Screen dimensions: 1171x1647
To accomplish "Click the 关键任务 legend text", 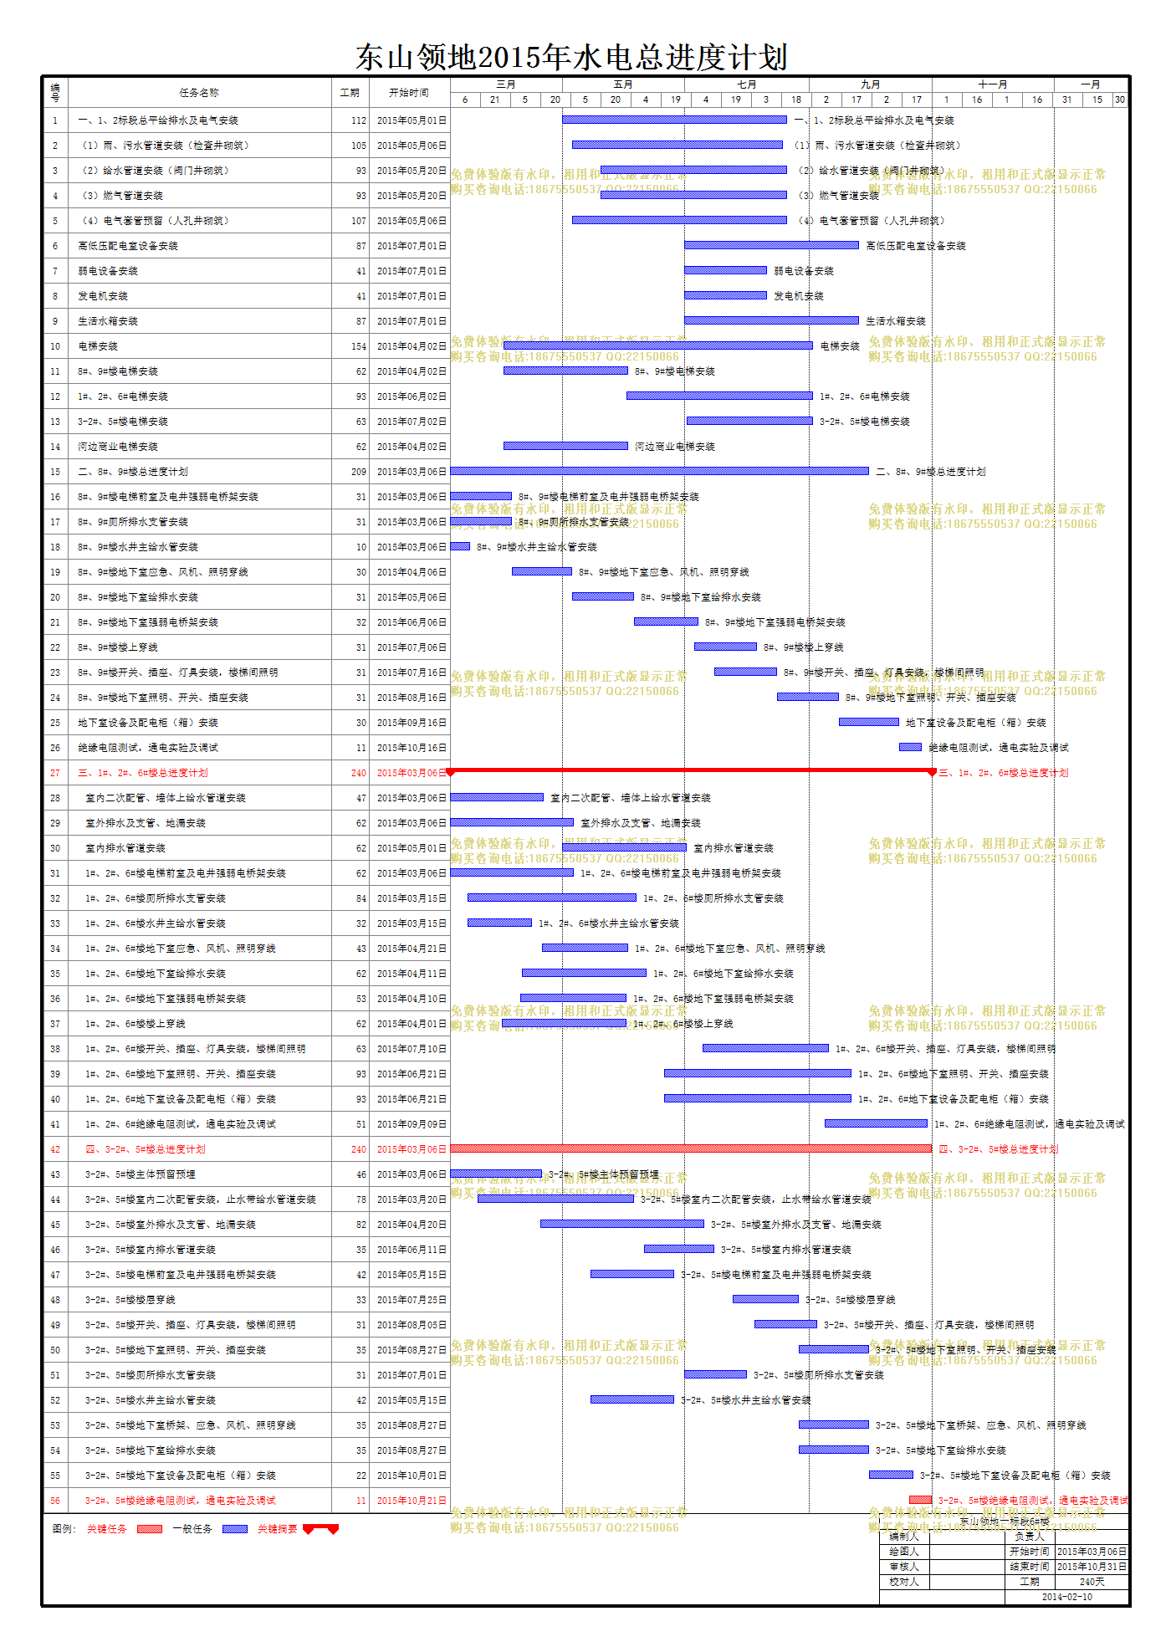I will click(107, 1529).
